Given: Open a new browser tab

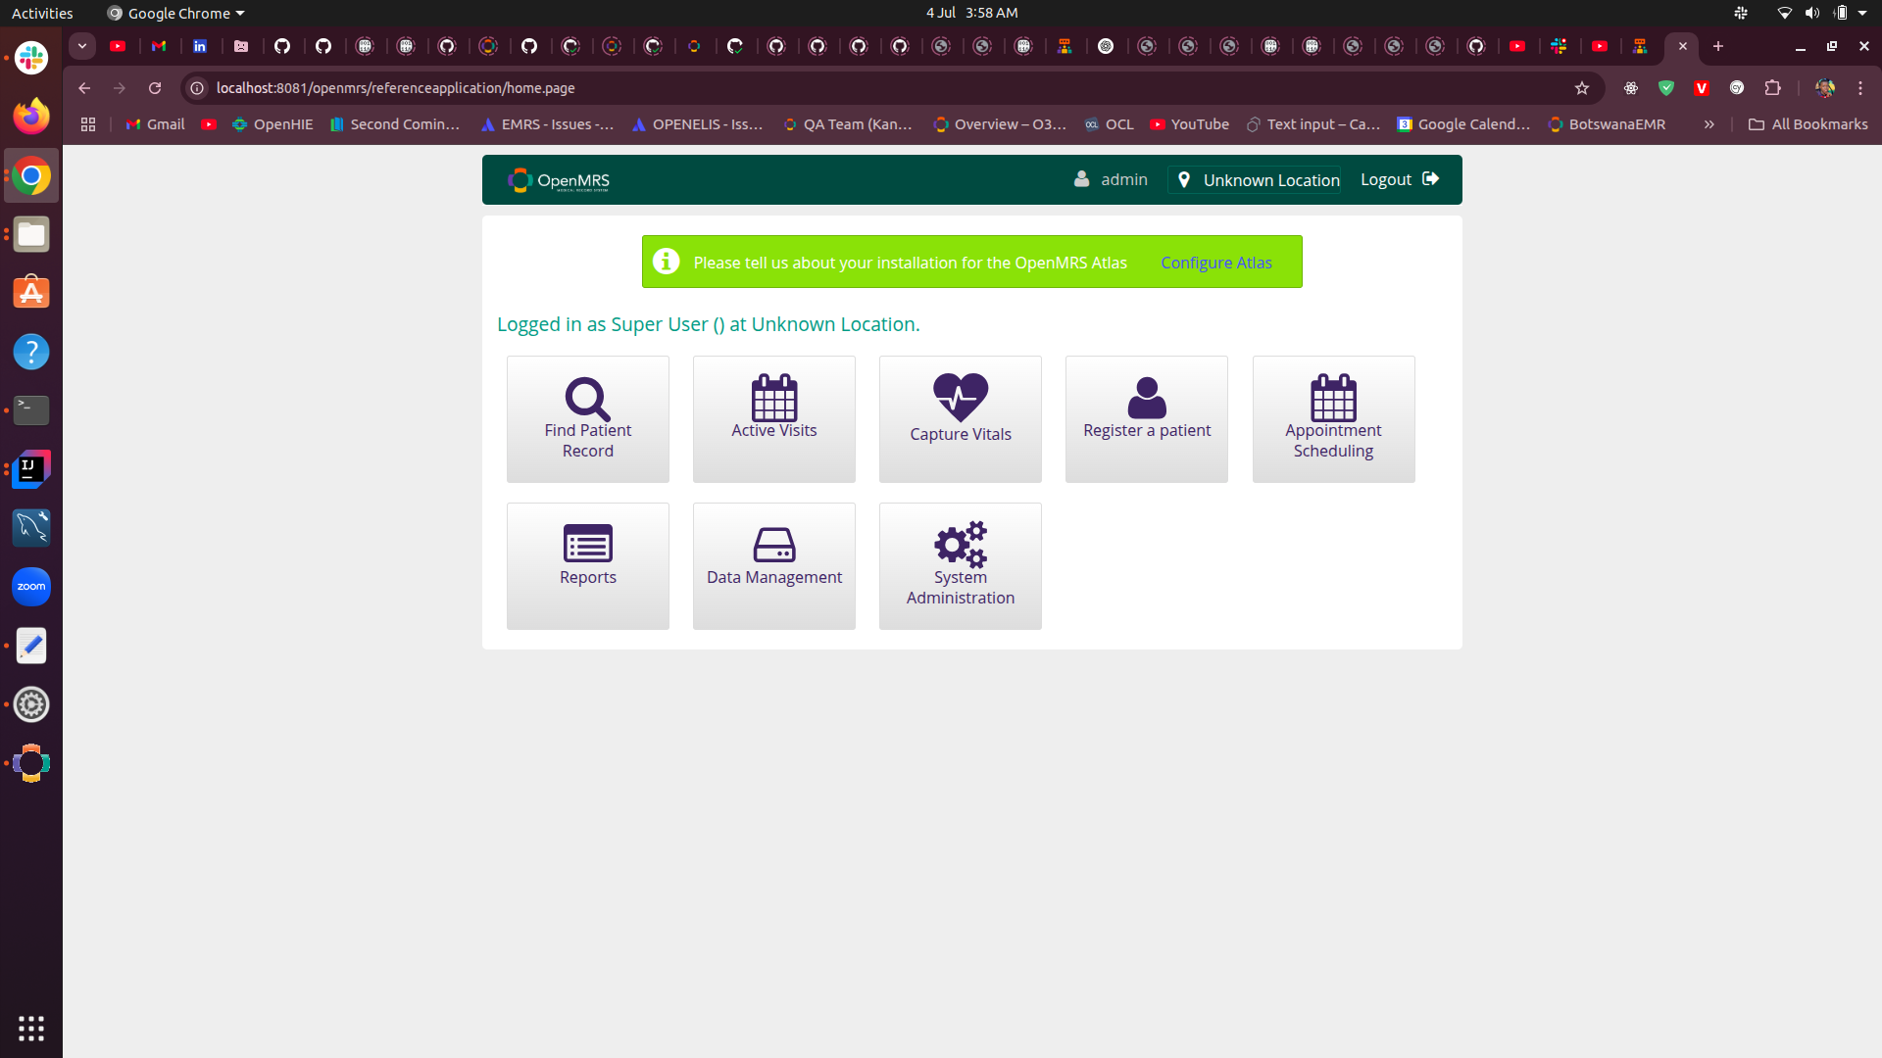Looking at the screenshot, I should tap(1717, 46).
